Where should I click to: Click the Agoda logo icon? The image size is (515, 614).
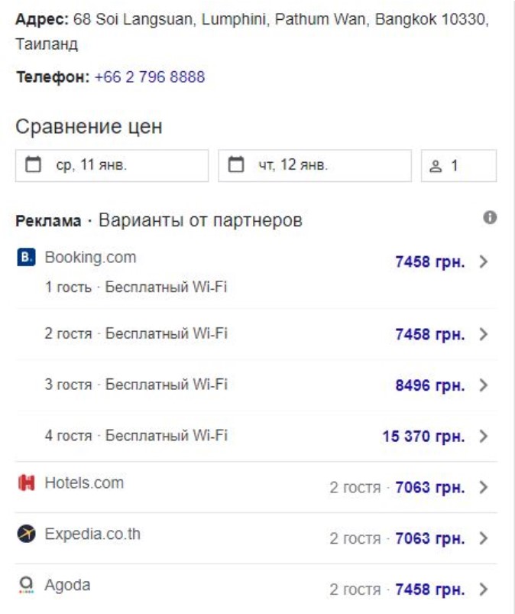(x=26, y=586)
